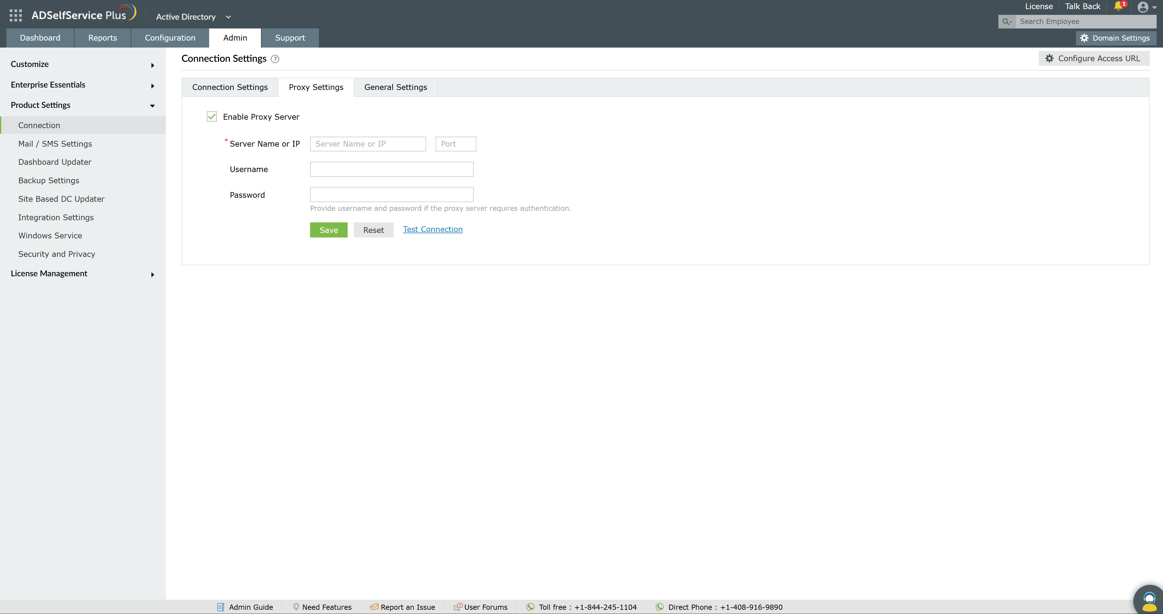Click the Admin Guide document icon
The image size is (1163, 614).
(221, 607)
